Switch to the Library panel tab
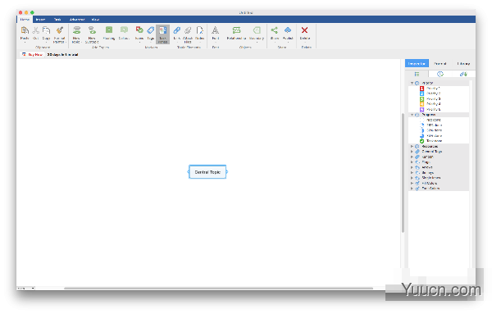The width and height of the screenshot is (492, 314). click(x=463, y=63)
